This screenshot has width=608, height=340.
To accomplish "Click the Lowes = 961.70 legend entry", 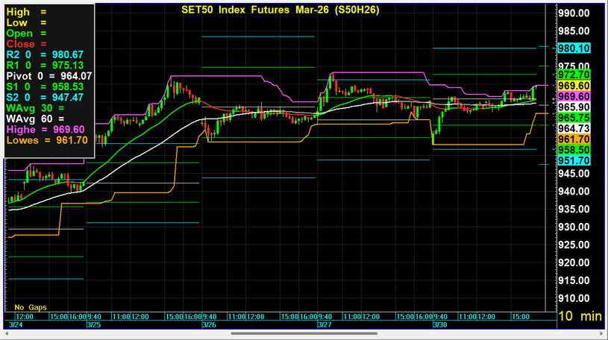I will pos(48,139).
